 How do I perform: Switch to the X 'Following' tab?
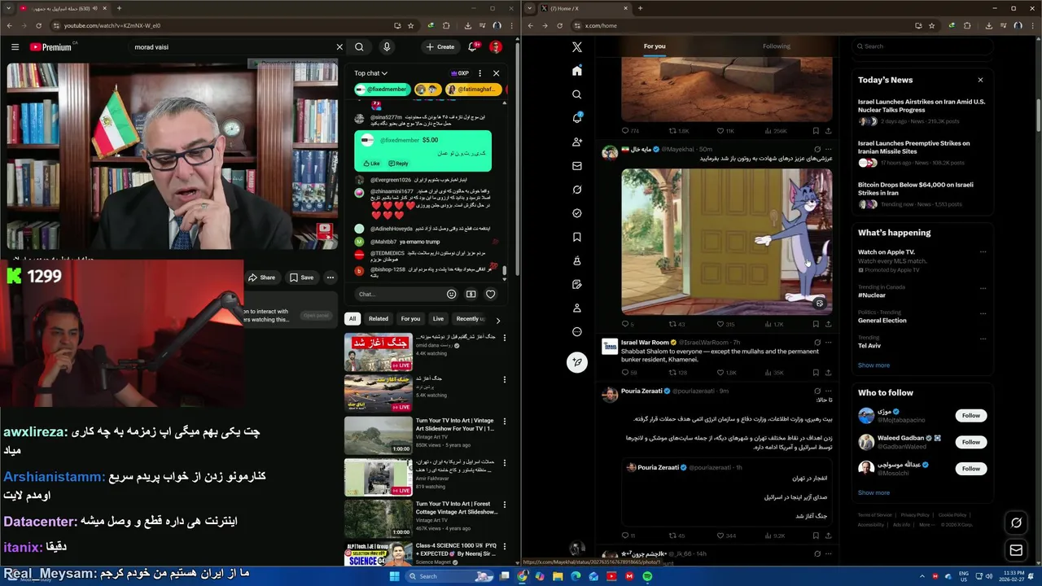[x=776, y=46]
